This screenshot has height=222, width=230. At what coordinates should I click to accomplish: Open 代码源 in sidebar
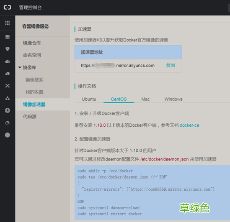[x=30, y=117]
